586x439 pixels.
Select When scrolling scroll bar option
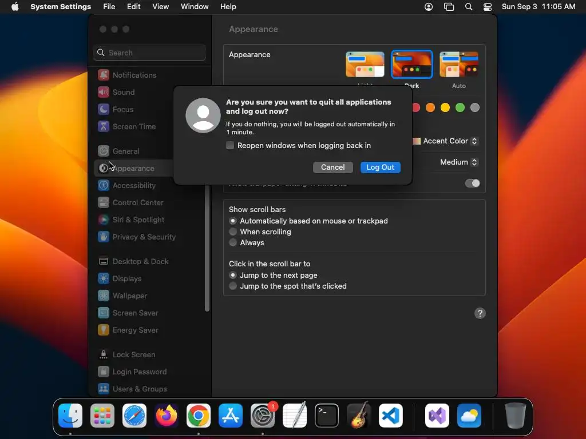(x=233, y=232)
